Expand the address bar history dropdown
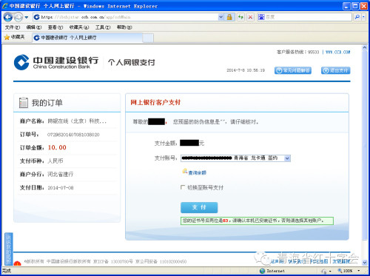This screenshot has width=370, height=276. click(221, 17)
